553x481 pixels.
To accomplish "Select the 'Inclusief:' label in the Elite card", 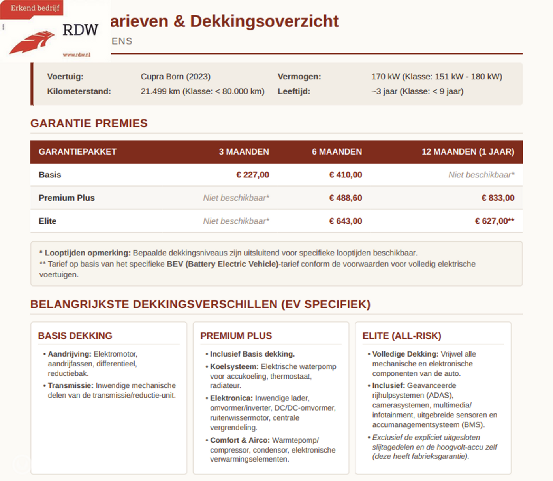I will pos(389,385).
